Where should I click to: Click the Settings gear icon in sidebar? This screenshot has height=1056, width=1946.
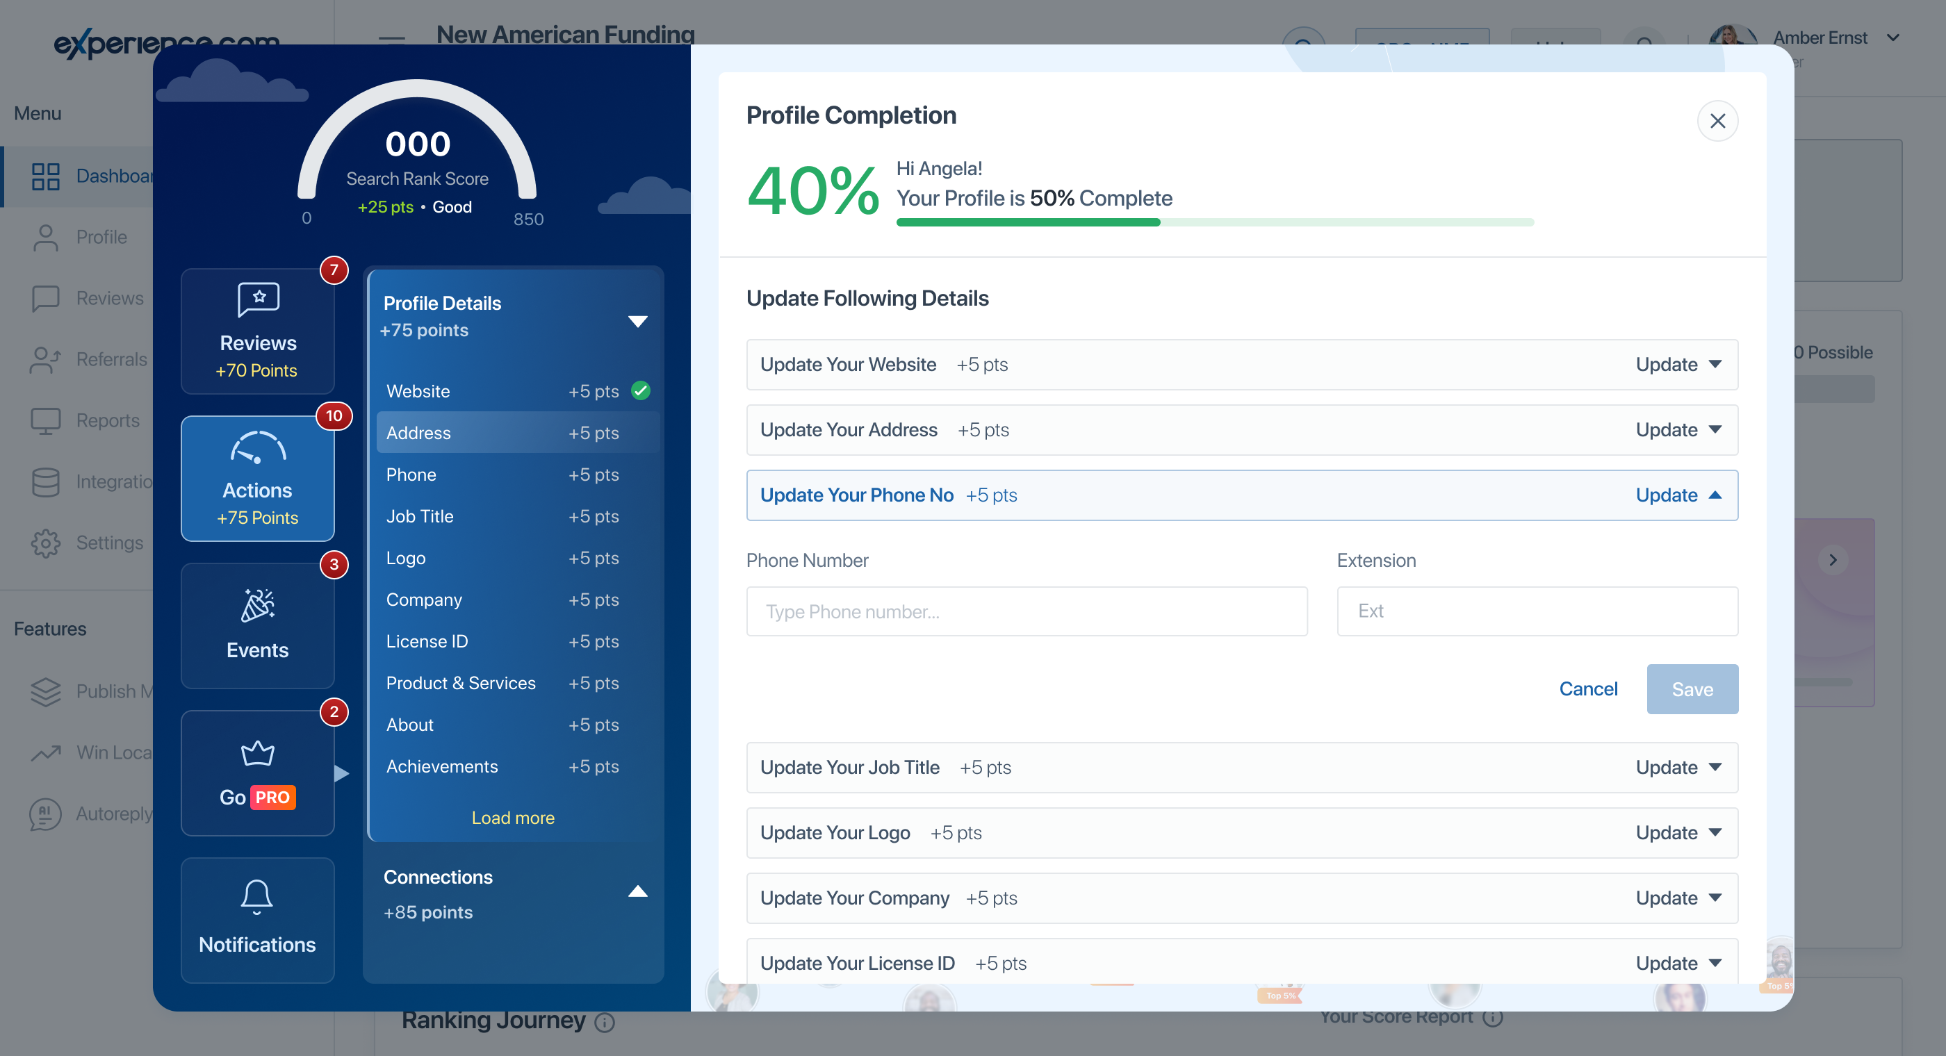tap(45, 543)
